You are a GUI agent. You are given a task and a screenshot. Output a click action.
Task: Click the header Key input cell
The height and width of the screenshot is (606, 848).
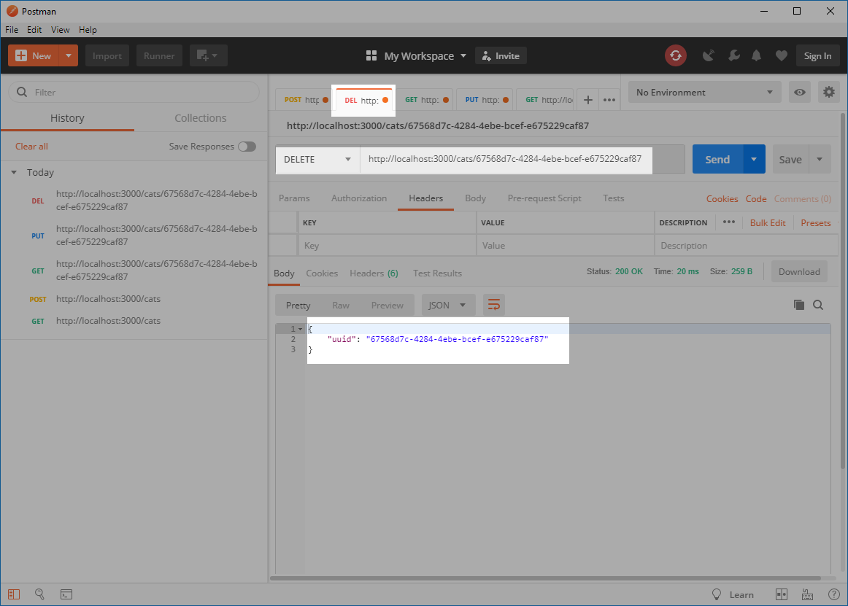pos(387,246)
